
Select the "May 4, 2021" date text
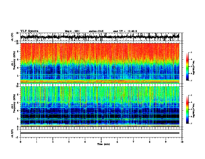pos(72,31)
